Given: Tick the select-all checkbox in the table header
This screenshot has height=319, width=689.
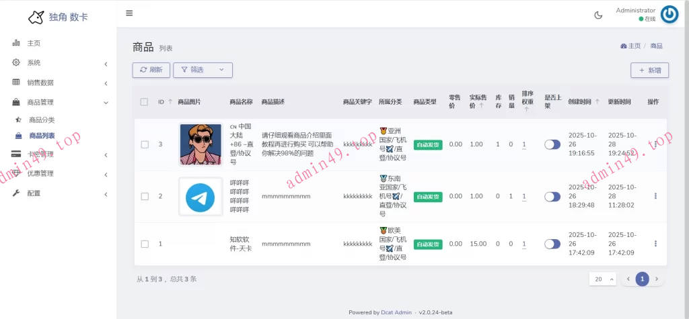Looking at the screenshot, I should [144, 102].
